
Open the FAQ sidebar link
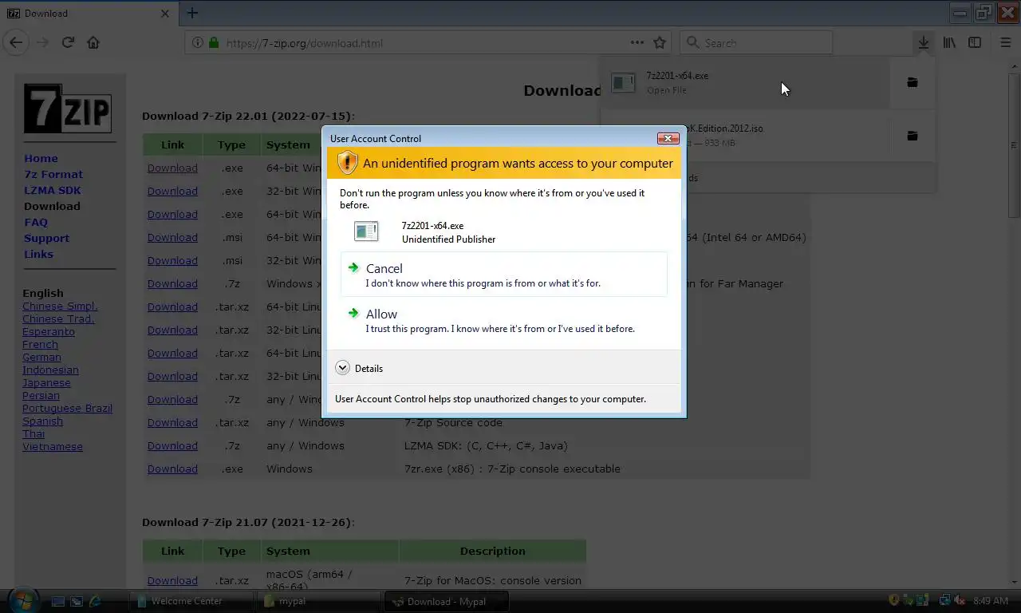36,222
